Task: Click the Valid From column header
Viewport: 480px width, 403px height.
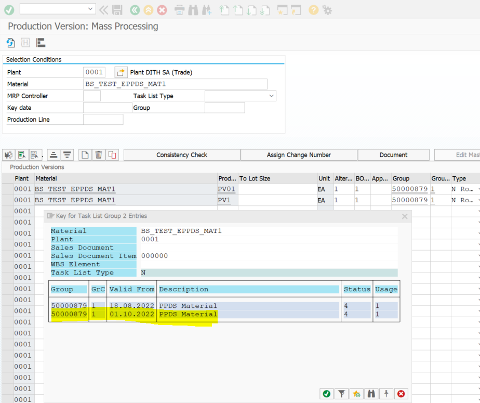Action: pos(131,289)
